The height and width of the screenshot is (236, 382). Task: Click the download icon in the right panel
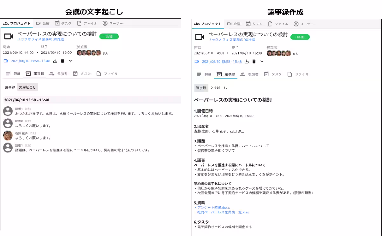pos(247,61)
